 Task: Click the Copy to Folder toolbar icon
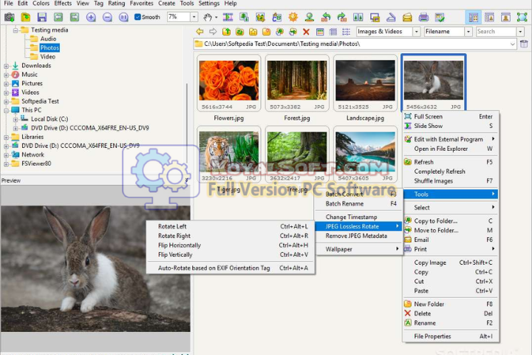tap(279, 32)
